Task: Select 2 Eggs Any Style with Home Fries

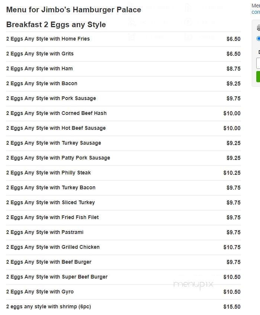Action: 48,39
